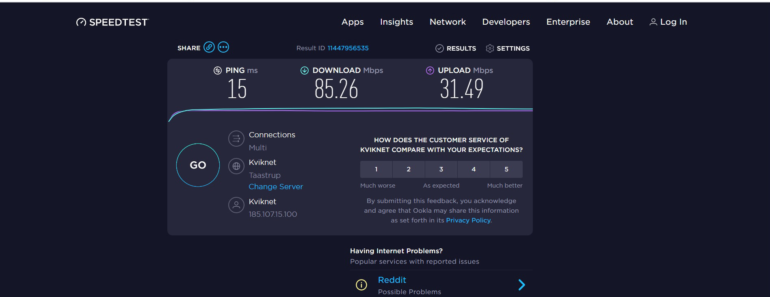Viewport: 770px width, 297px height.
Task: Click the download value 85.26
Action: coord(336,89)
